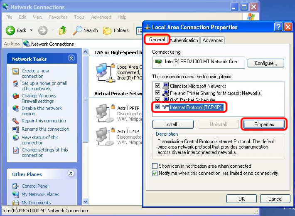Click Repair this connection link

[44, 121]
